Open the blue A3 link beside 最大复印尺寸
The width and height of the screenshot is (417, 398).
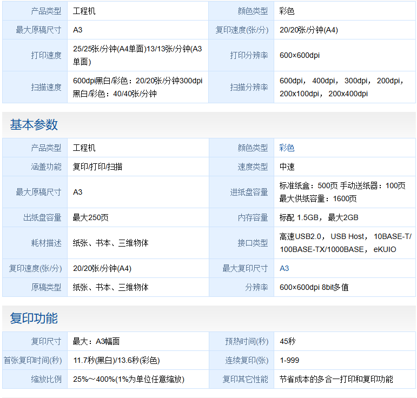pyautogui.click(x=284, y=268)
